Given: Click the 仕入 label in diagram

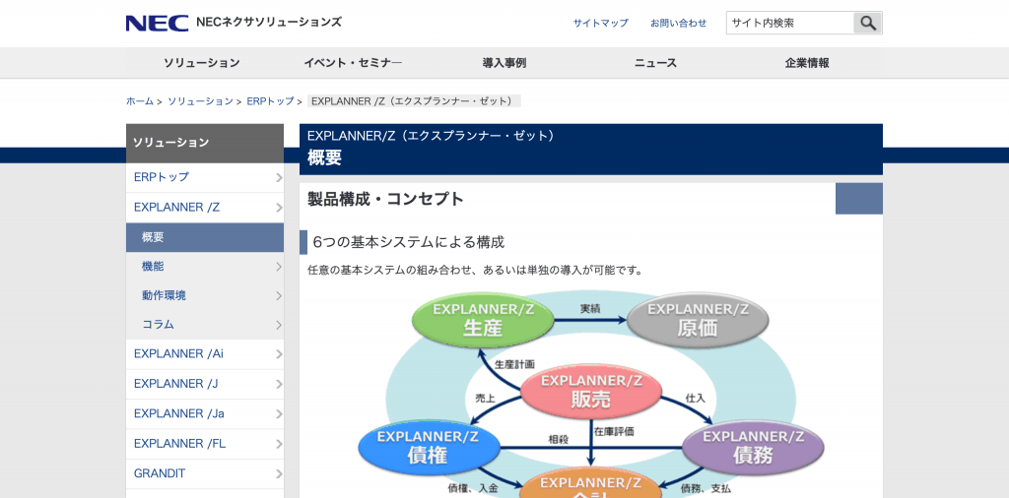Looking at the screenshot, I should [x=696, y=398].
